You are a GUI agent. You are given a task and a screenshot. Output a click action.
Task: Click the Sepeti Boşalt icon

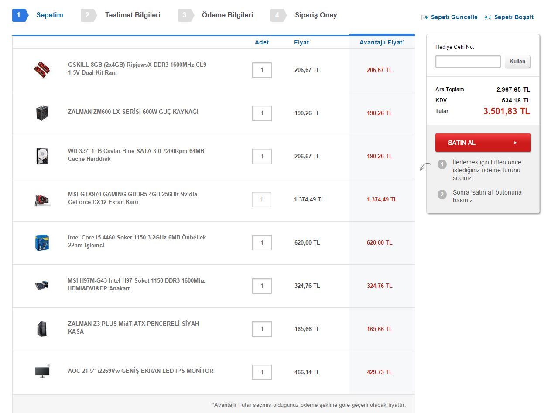[488, 17]
